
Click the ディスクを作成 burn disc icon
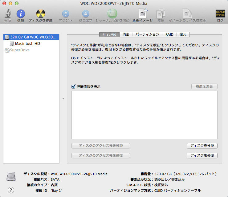coord(41,14)
